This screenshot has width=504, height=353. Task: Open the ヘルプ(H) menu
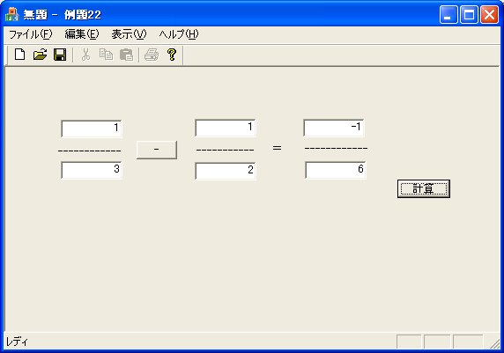click(179, 34)
